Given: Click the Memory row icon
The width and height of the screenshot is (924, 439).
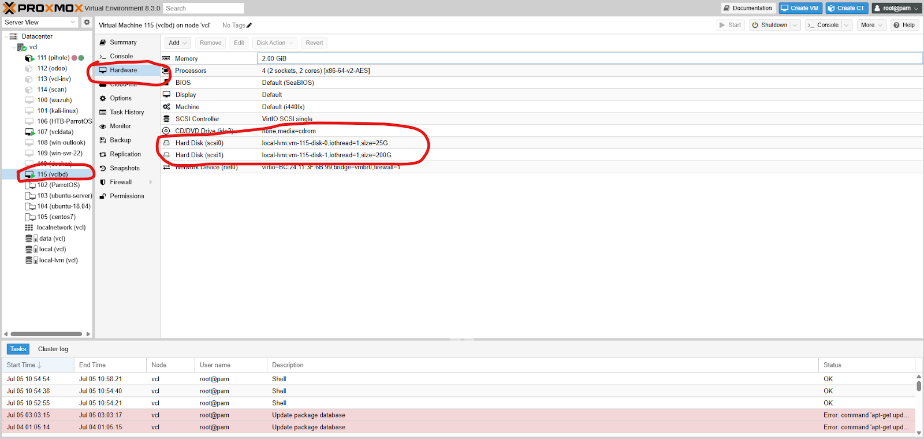Looking at the screenshot, I should (x=166, y=58).
